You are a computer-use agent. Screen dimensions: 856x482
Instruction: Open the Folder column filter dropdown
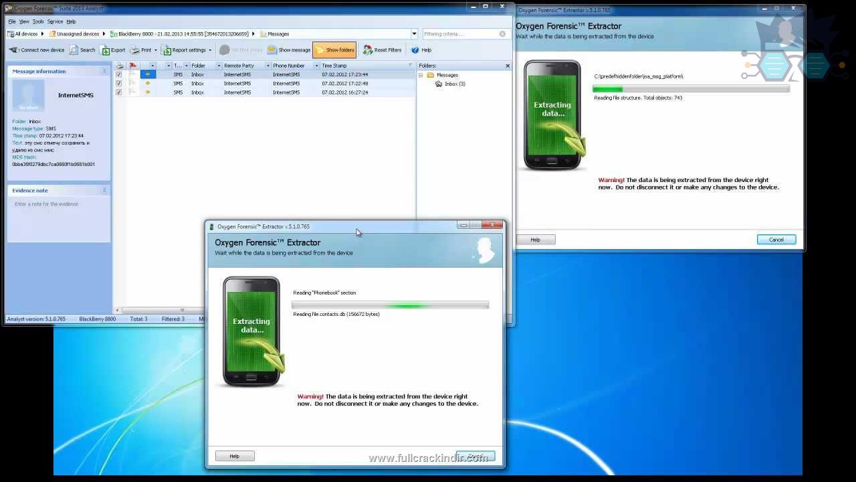[x=219, y=66]
